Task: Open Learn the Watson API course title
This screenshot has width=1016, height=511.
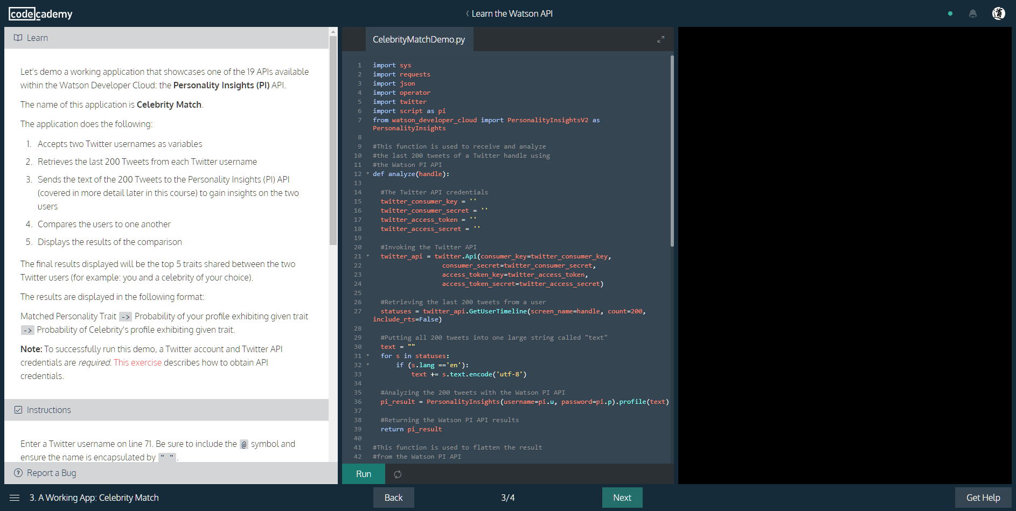Action: tap(512, 13)
